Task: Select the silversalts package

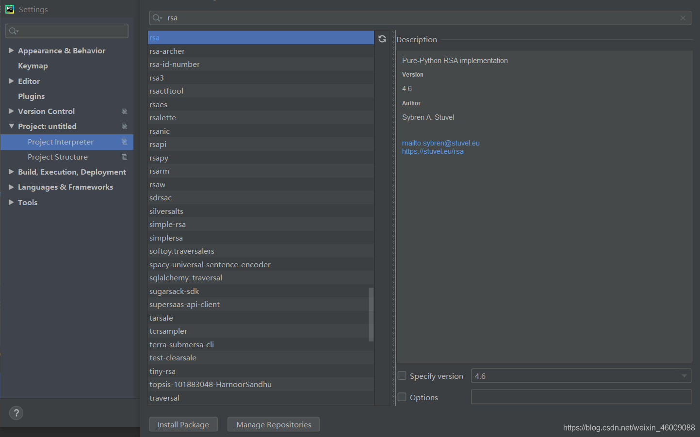Action: (x=261, y=211)
